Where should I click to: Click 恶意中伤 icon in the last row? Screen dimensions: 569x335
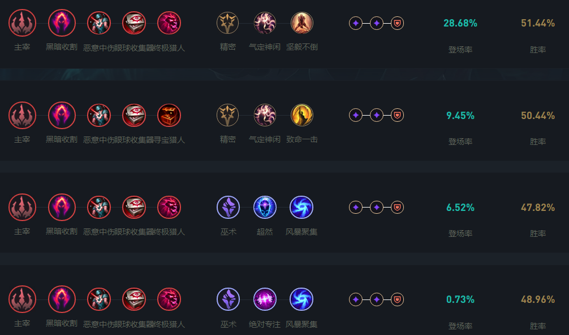tap(99, 299)
